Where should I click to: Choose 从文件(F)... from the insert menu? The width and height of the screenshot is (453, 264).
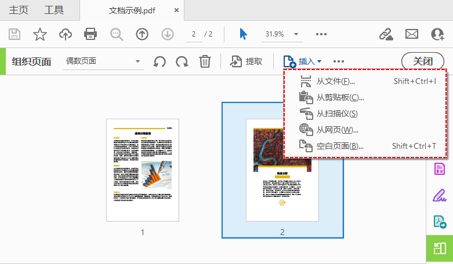tap(365, 81)
